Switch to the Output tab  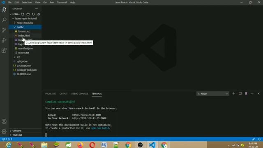tap(64, 94)
